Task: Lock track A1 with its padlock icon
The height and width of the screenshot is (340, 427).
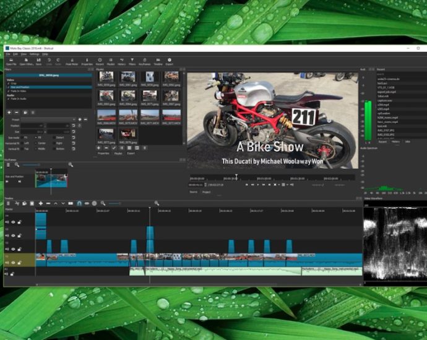Action: pos(12,274)
